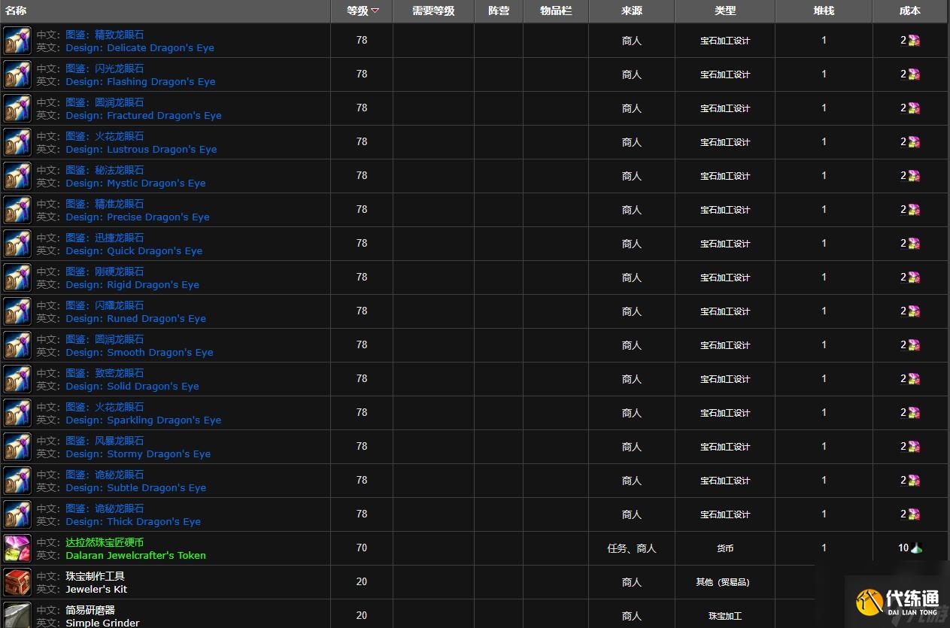Image resolution: width=950 pixels, height=628 pixels.
Task: Click the Chinese link 图鉴：精致龙眼石
Action: point(105,35)
